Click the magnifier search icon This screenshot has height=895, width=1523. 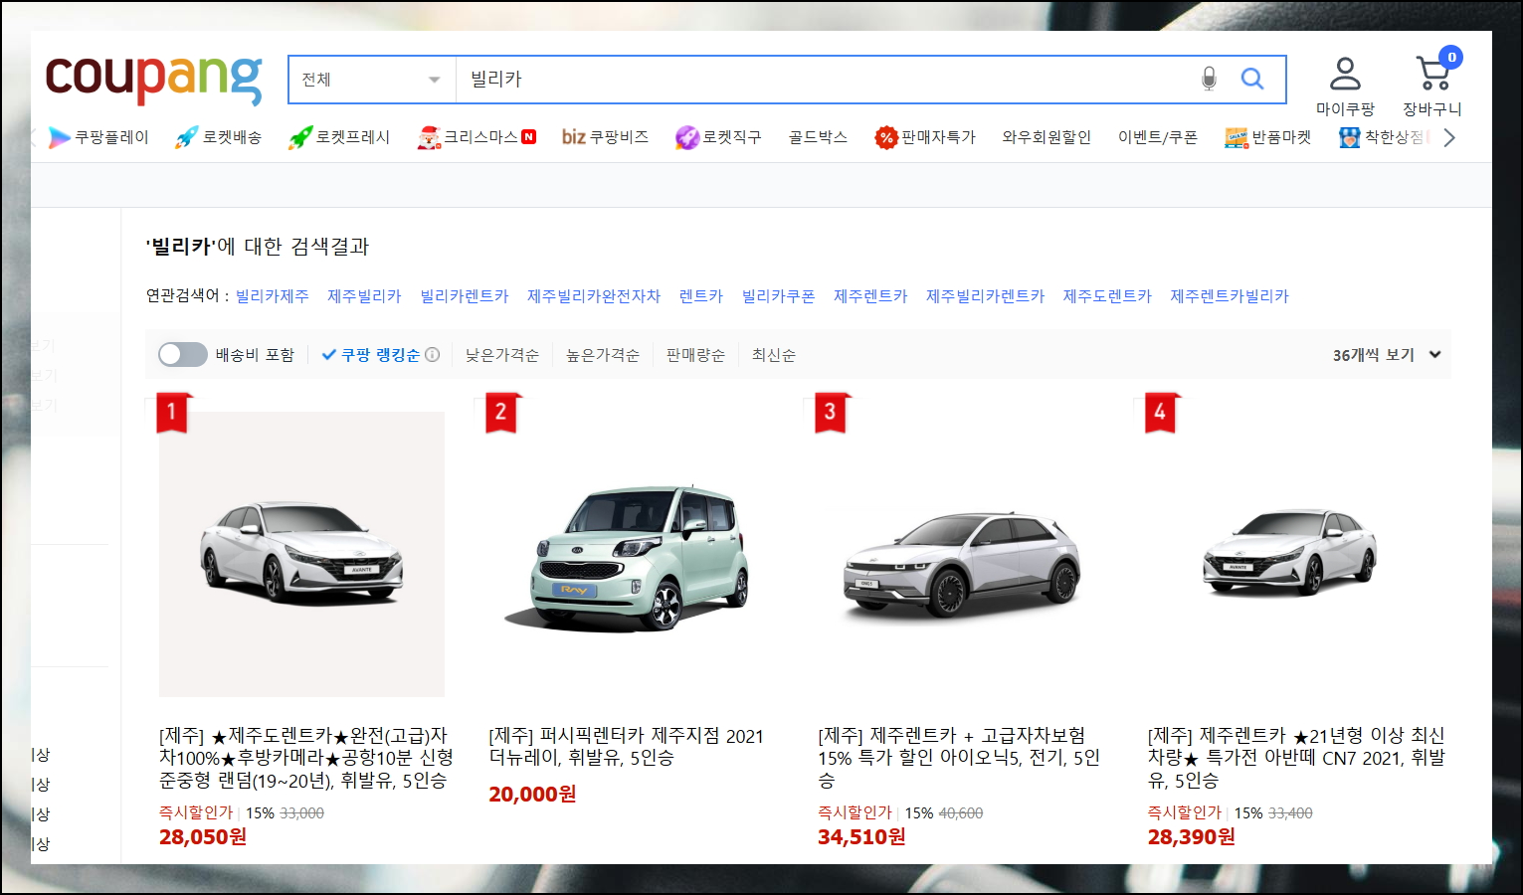tap(1252, 80)
